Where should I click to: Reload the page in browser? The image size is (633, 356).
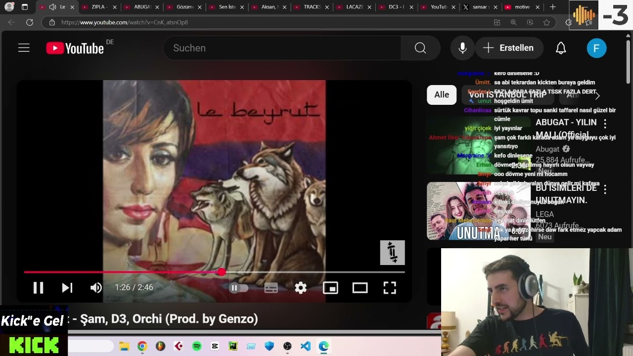29,22
